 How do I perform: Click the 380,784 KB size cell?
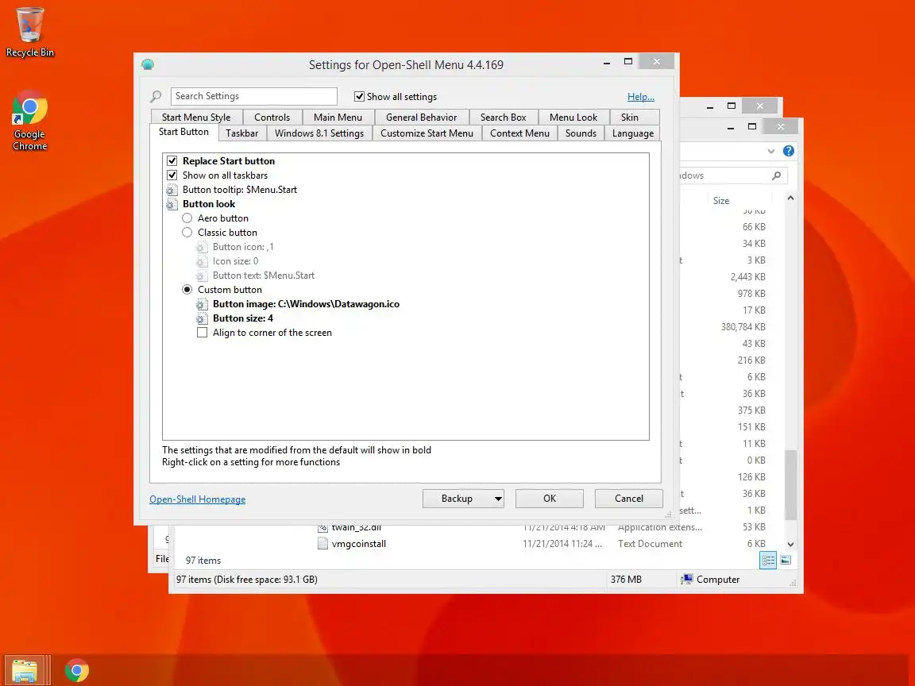pyautogui.click(x=743, y=327)
